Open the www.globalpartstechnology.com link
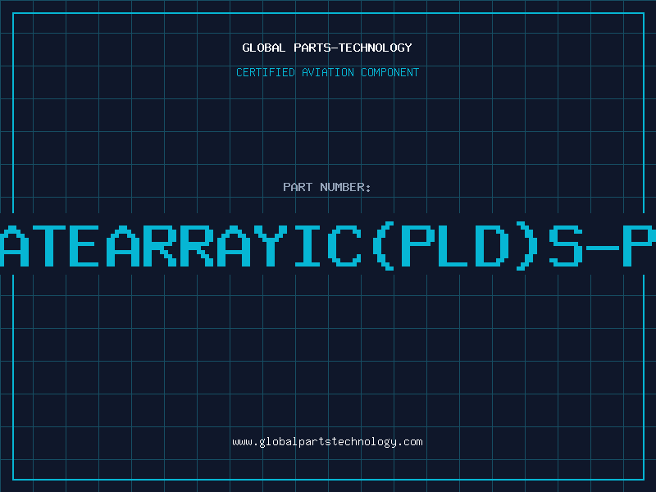The image size is (656, 492). pyautogui.click(x=327, y=442)
